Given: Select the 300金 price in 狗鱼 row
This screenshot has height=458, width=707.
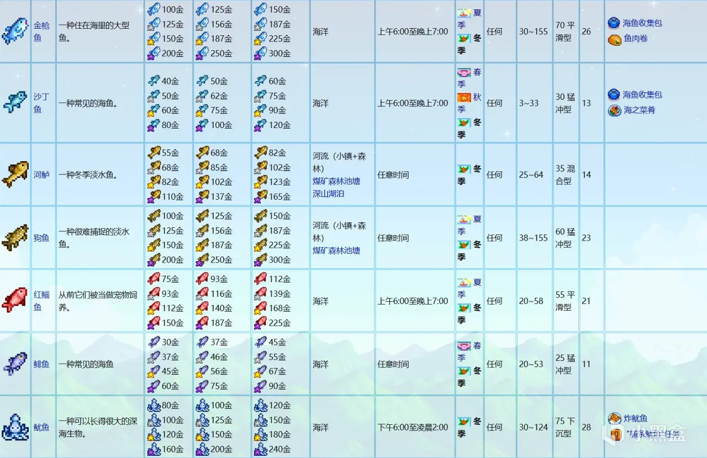Looking at the screenshot, I should click(x=279, y=260).
